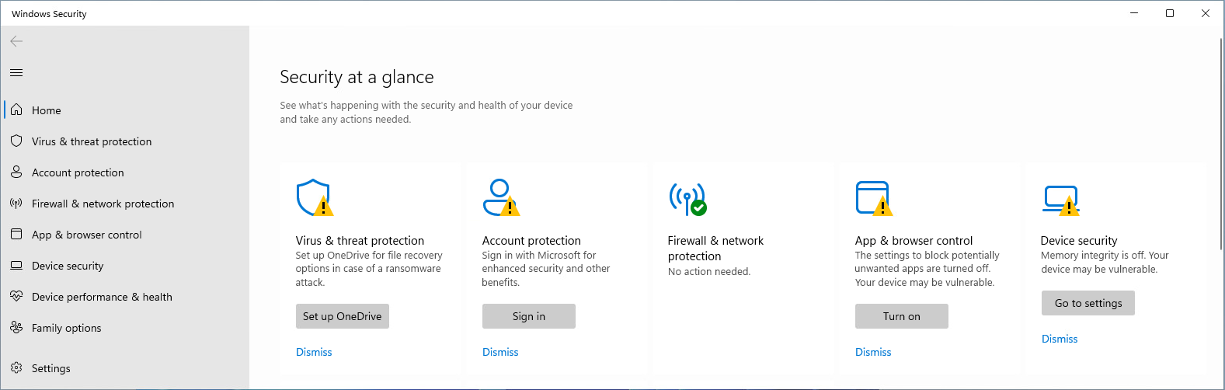Click the Go to settings button
The image size is (1225, 390).
(1088, 303)
